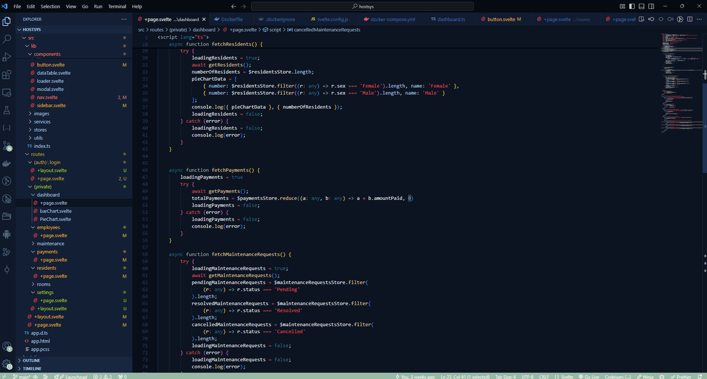This screenshot has width=707, height=379.
Task: Open the Search view in the activity bar
Action: tap(7, 39)
